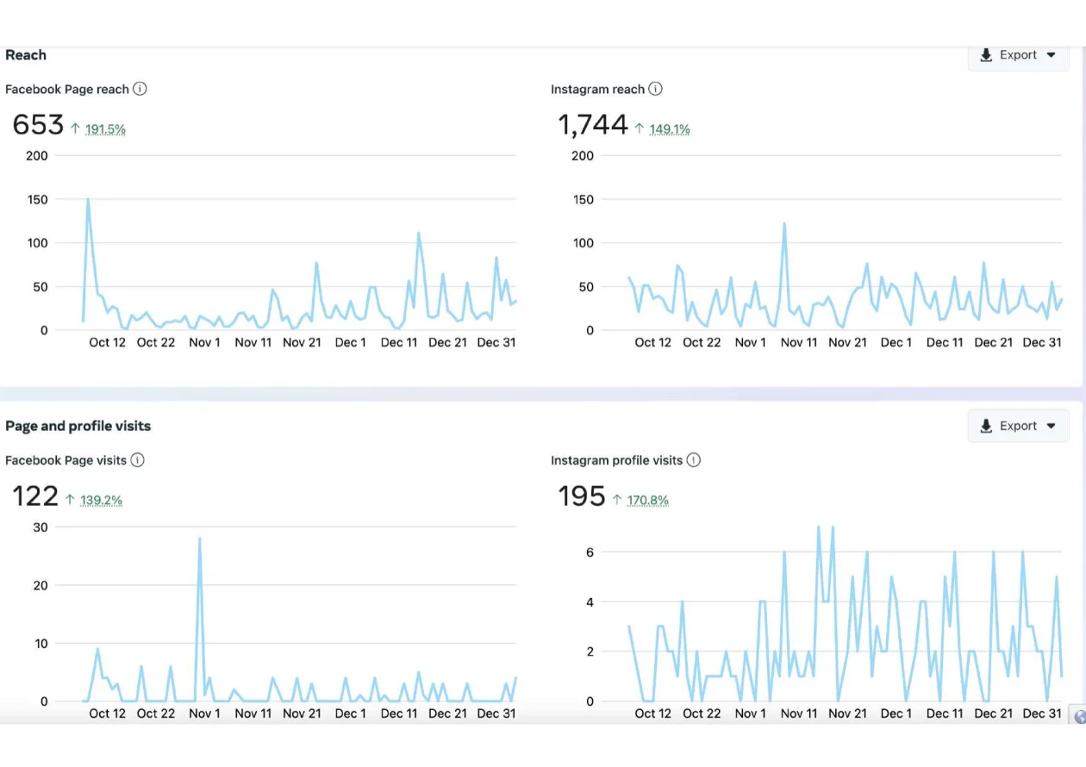Select the Nov 11 peak on Instagram reach chart

coord(784,222)
